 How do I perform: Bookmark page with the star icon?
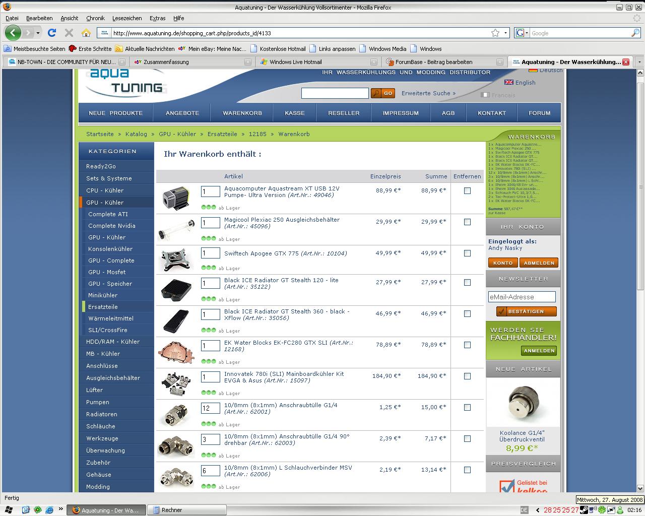(x=495, y=33)
